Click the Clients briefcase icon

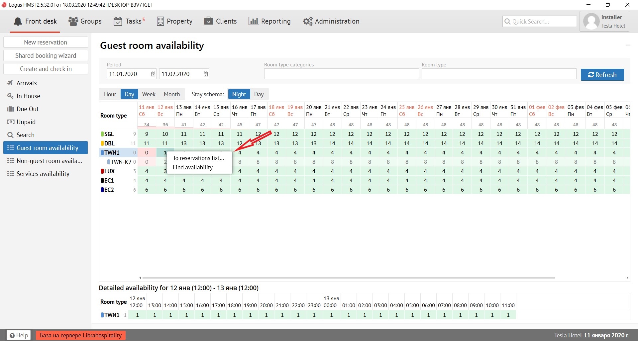pos(208,21)
